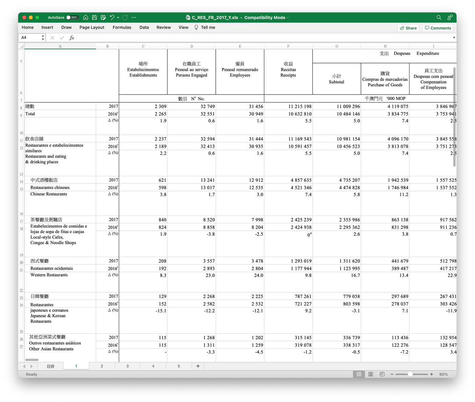
Task: Open the Review ribbon tab
Action: 164,27
